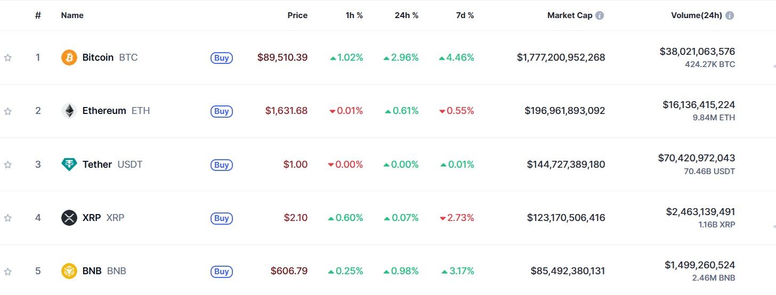Sort by rank using the # header
The image size is (776, 295).
[38, 15]
